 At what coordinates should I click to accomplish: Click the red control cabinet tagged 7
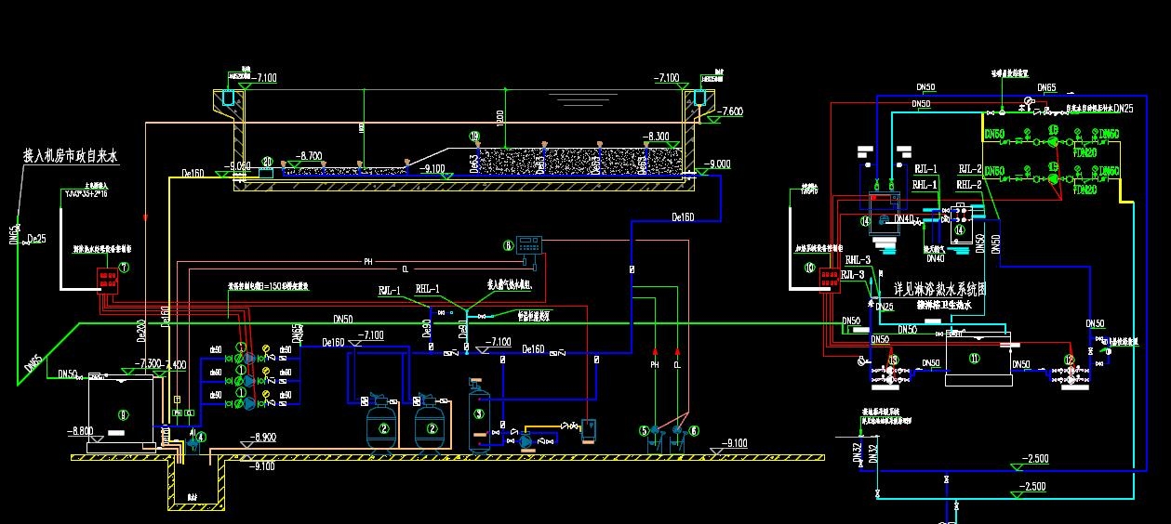[109, 280]
